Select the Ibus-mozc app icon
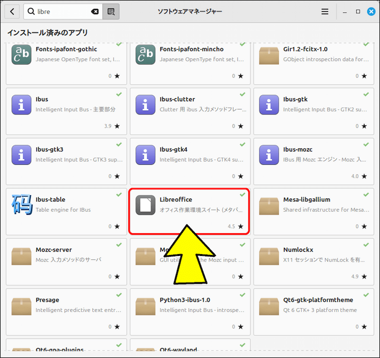This screenshot has height=358, width=380. [268, 155]
